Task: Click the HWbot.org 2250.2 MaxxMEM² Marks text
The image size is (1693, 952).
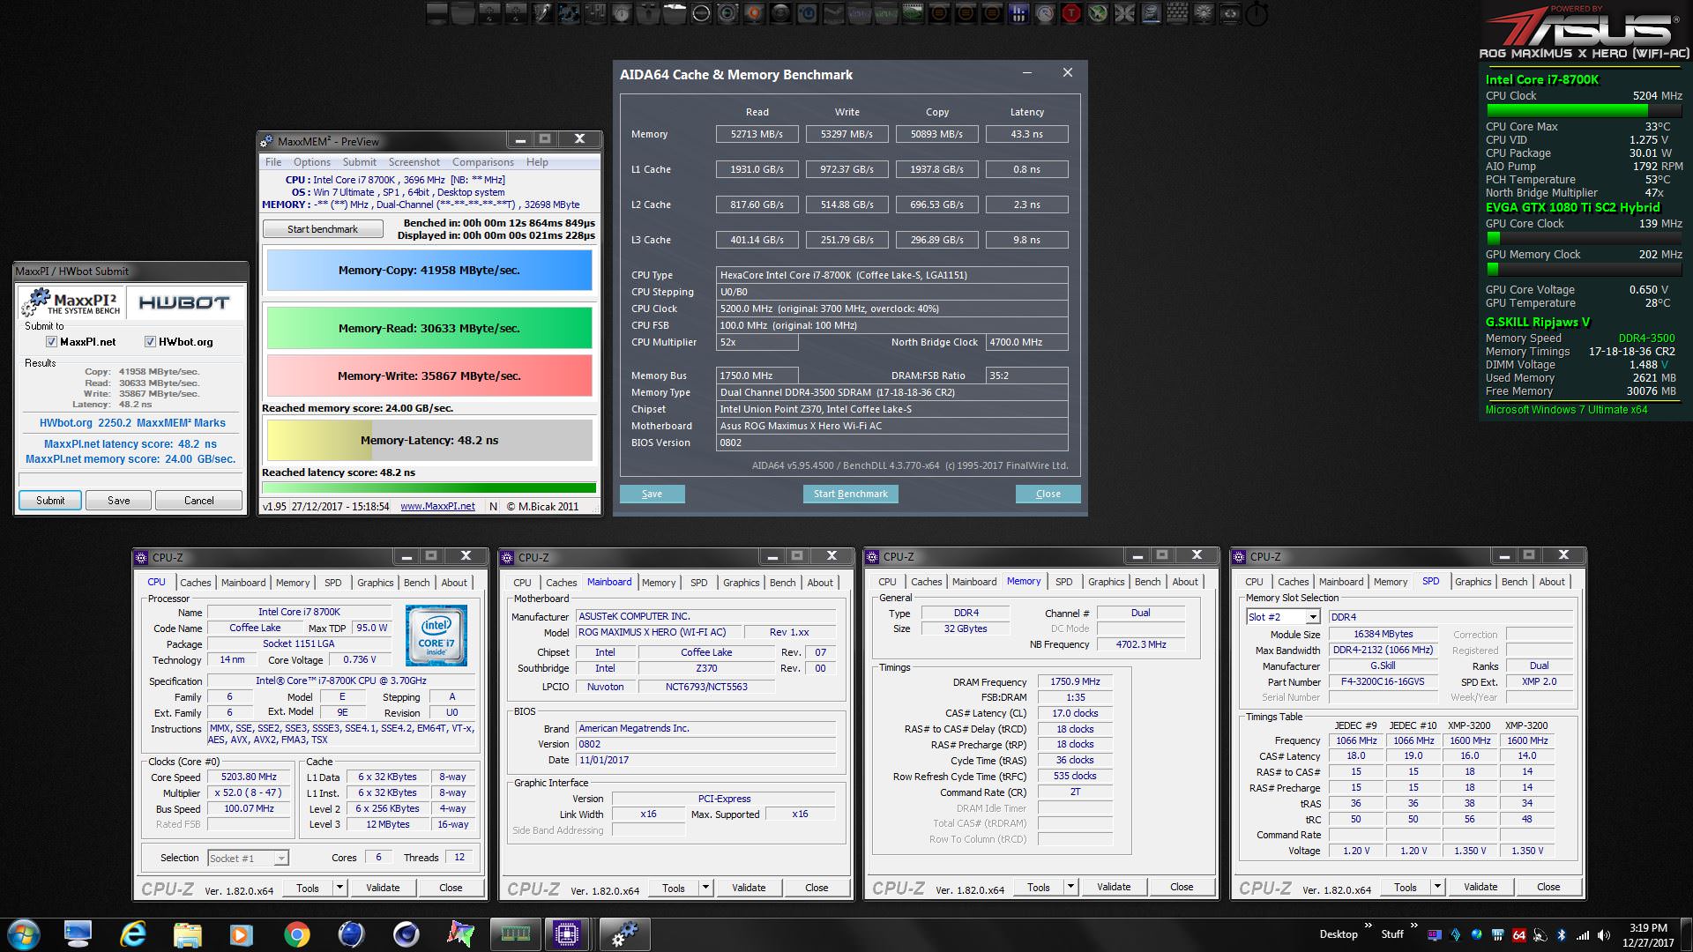Action: click(132, 423)
